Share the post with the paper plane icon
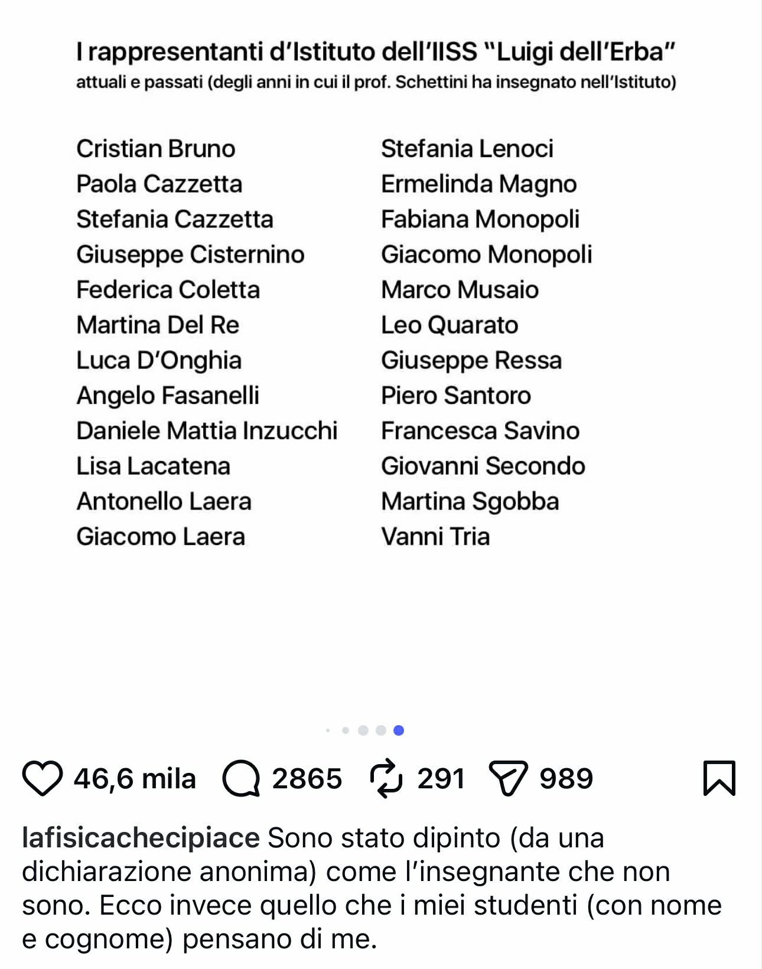Screen dimensions: 762x969 (x=508, y=778)
